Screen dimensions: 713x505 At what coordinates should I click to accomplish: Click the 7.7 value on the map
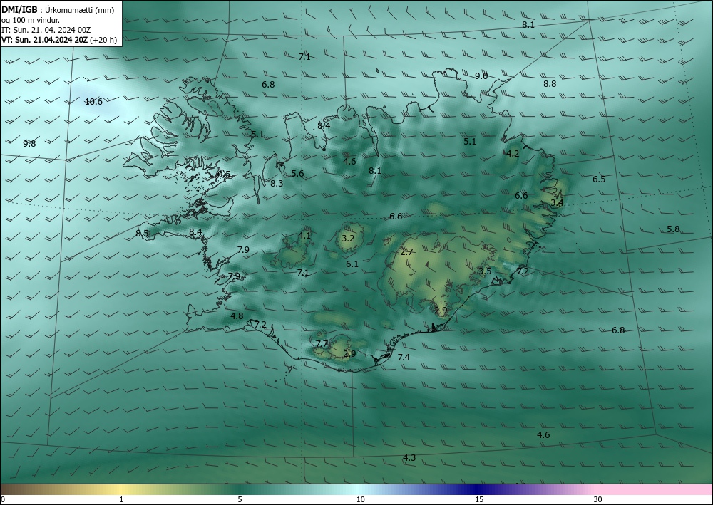(x=322, y=344)
